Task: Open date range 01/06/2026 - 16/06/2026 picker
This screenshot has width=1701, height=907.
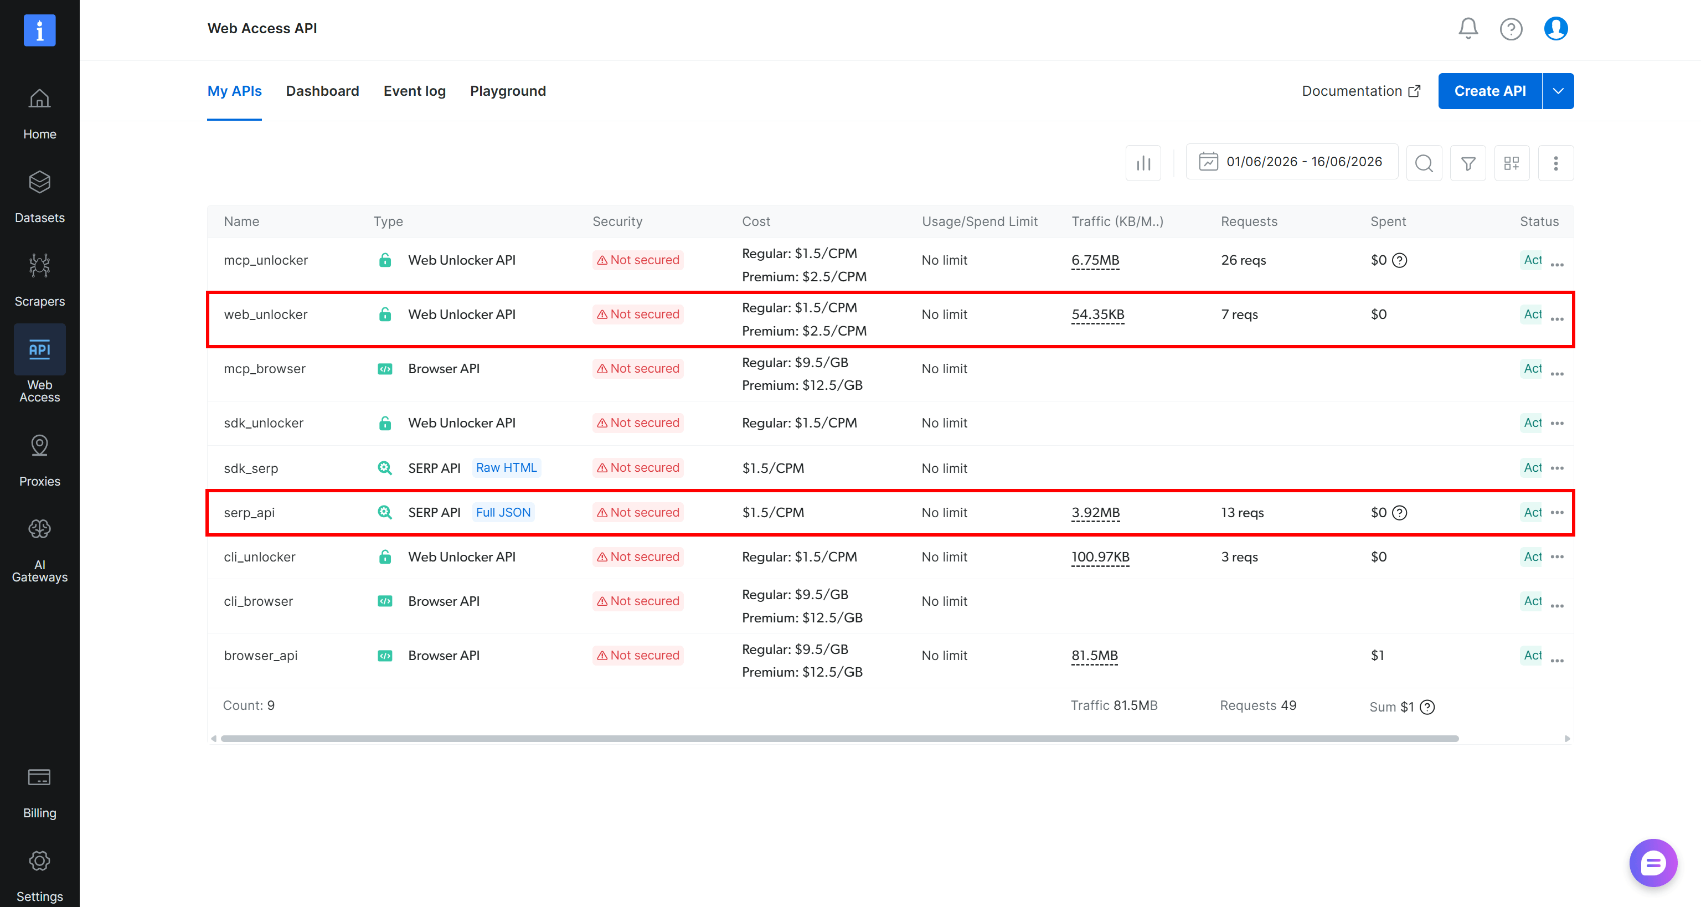Action: tap(1292, 162)
